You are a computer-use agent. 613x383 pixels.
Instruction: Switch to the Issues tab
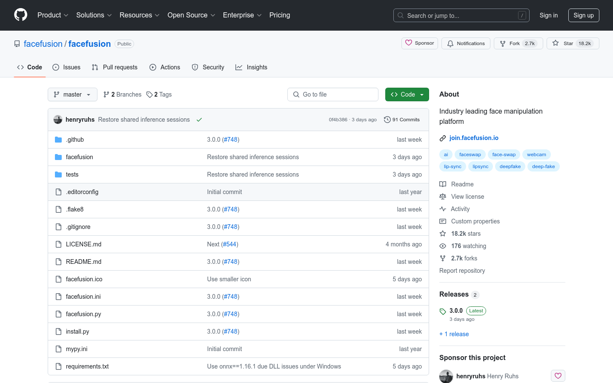pos(66,67)
